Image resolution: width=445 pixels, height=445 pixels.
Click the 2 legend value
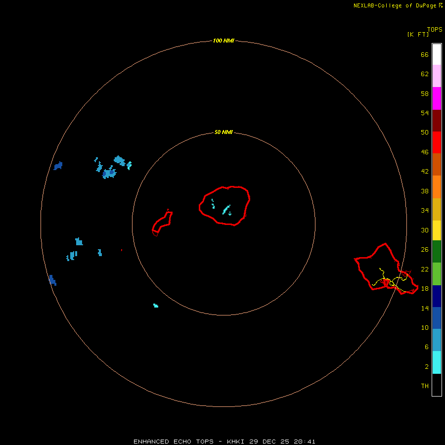point(426,367)
